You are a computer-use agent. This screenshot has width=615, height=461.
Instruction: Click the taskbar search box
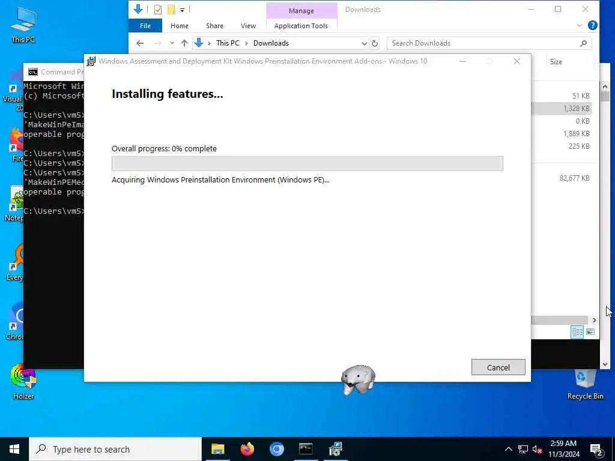(x=115, y=449)
